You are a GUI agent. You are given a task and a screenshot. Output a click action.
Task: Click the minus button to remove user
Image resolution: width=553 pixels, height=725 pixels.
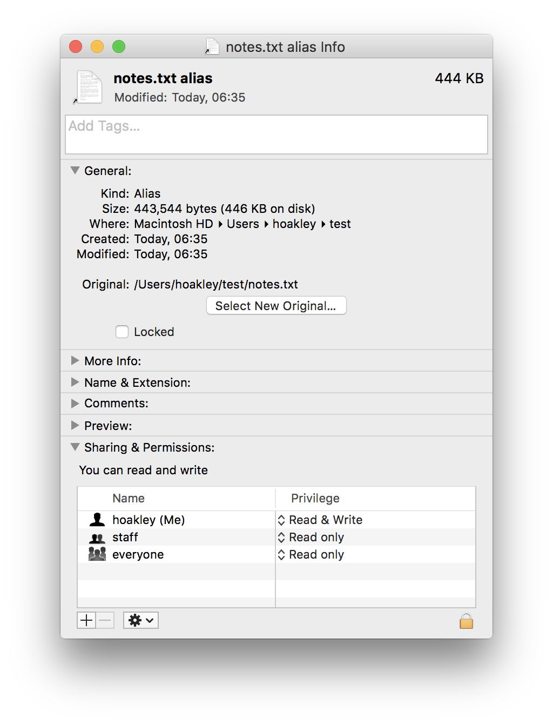105,620
